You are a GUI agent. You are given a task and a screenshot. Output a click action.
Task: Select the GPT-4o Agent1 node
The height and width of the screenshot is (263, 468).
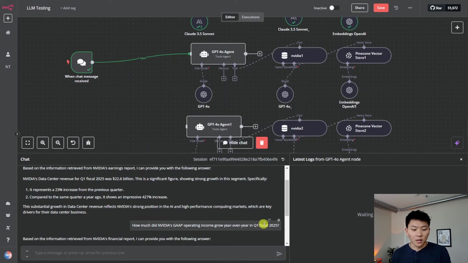[214, 127]
